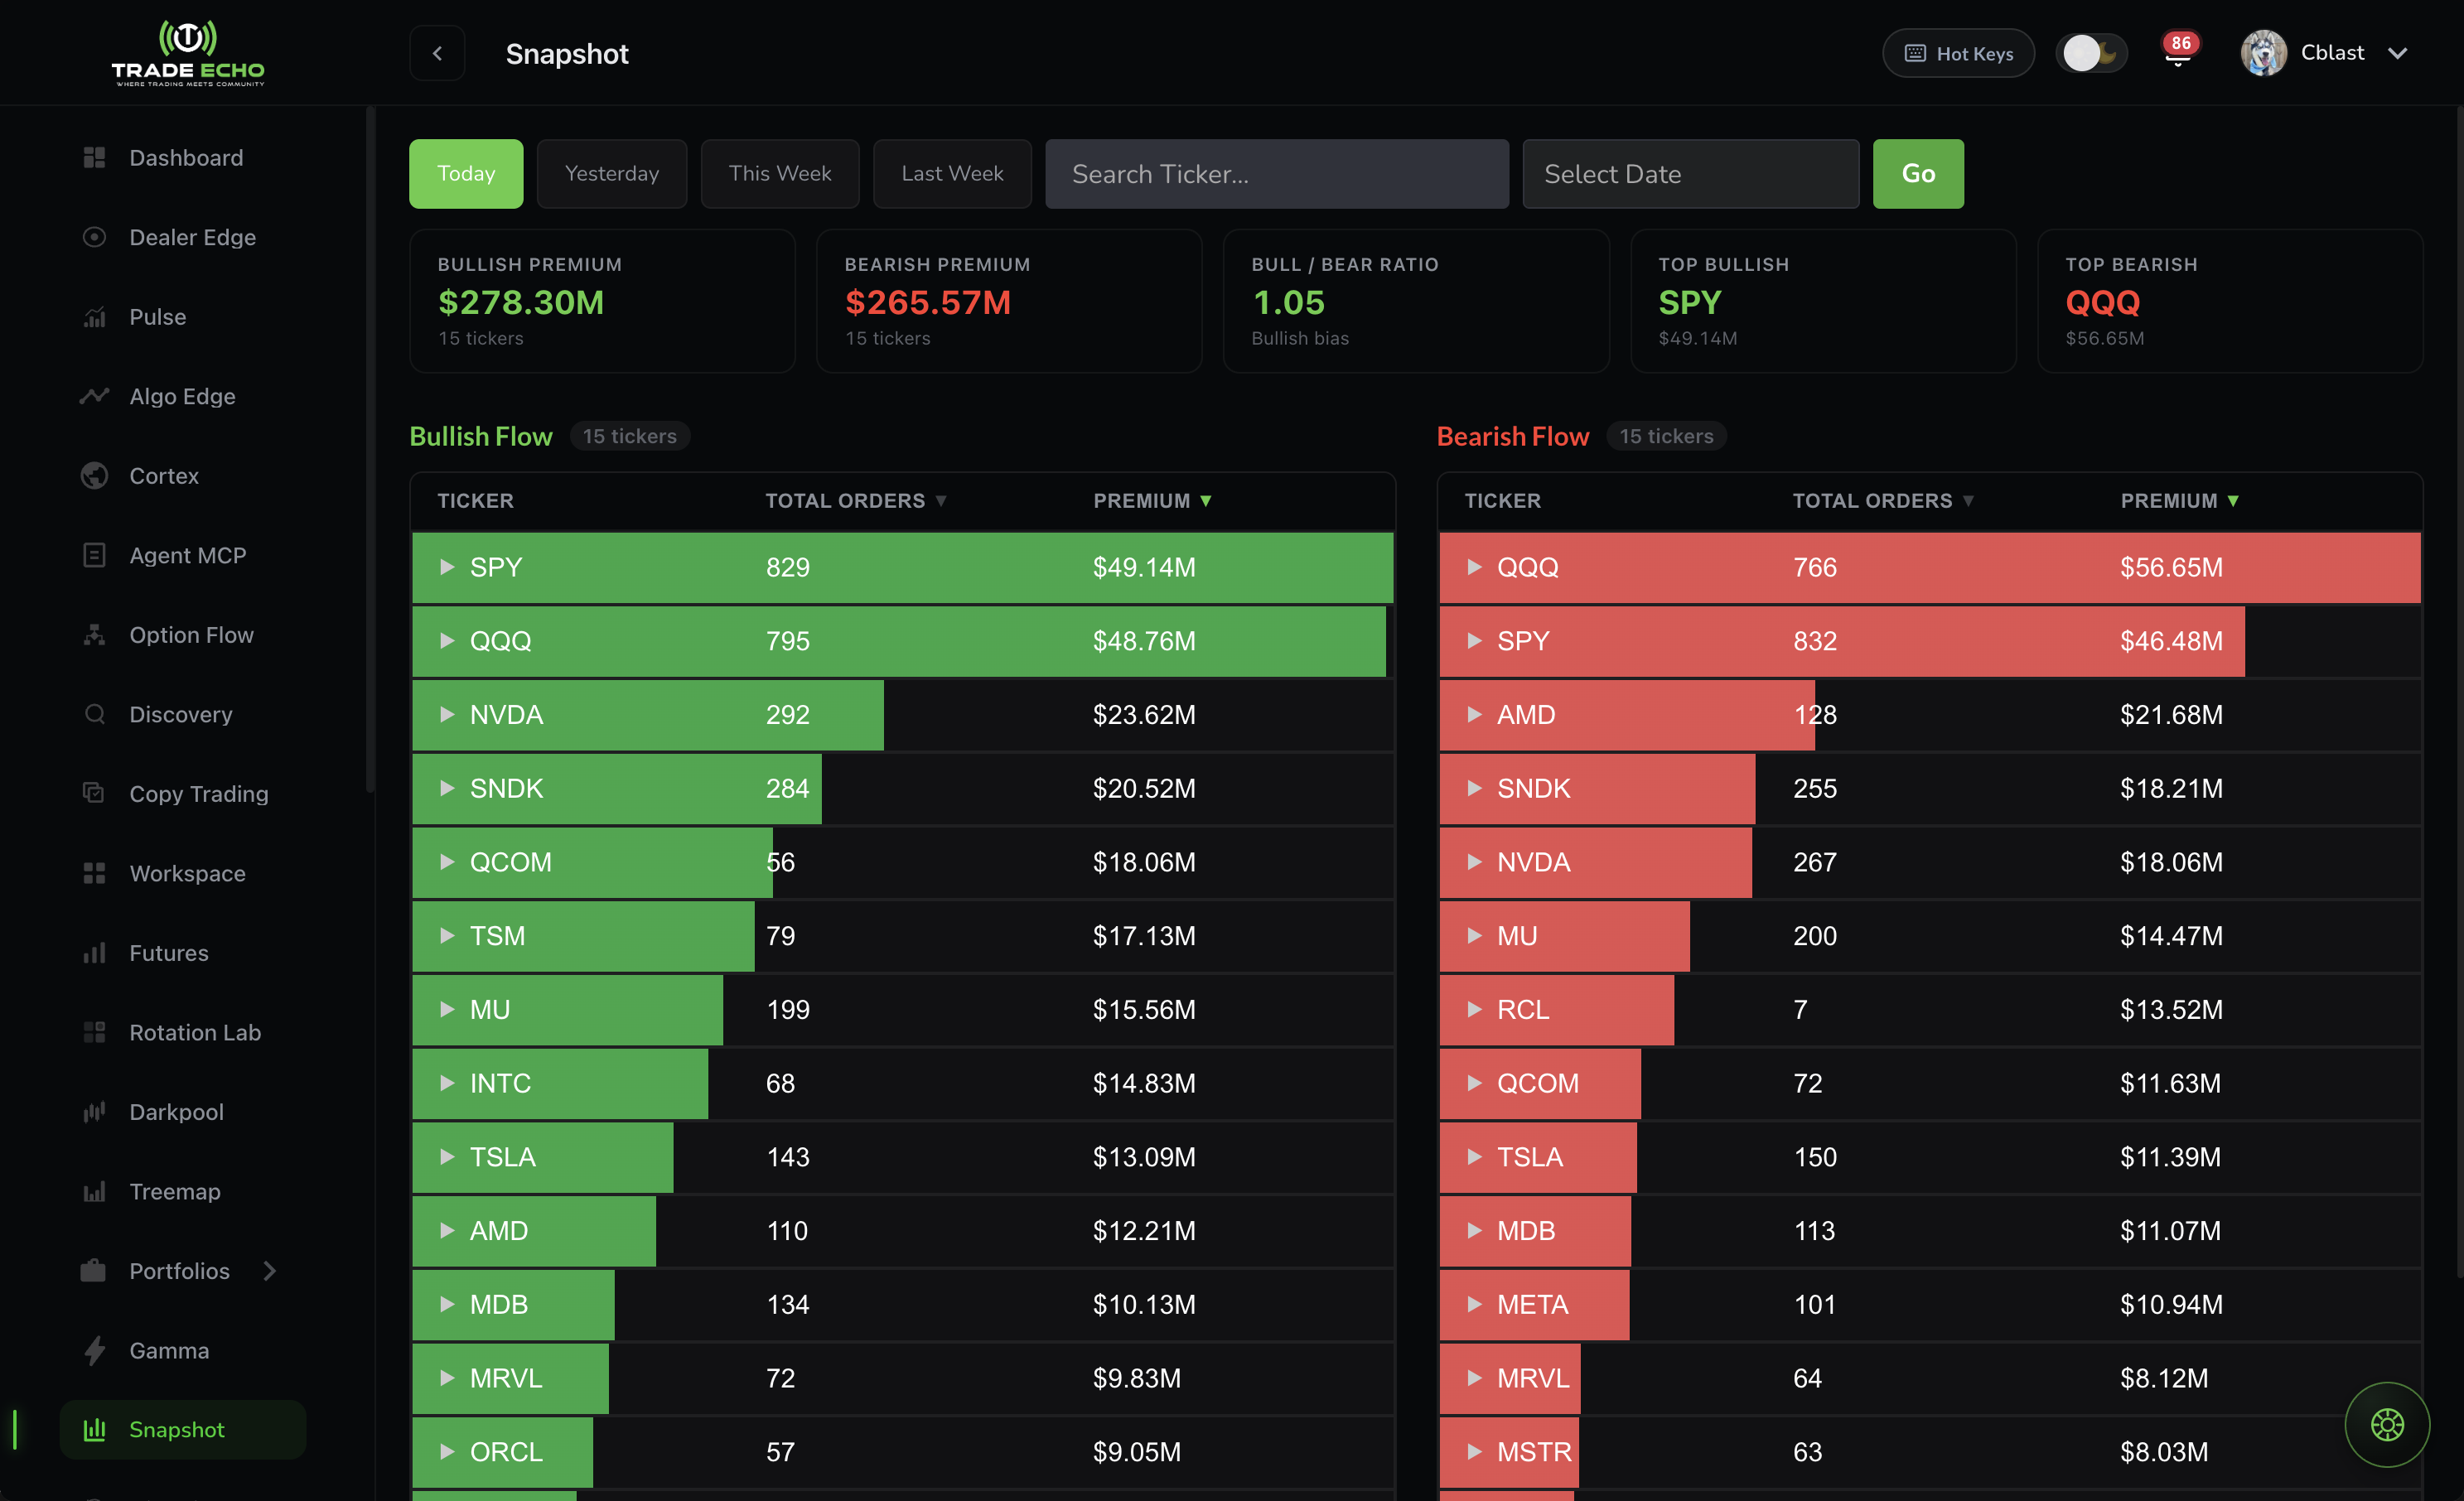Screen dimensions: 2464x1501
Task: Switch to the This Week tab
Action: 780,174
